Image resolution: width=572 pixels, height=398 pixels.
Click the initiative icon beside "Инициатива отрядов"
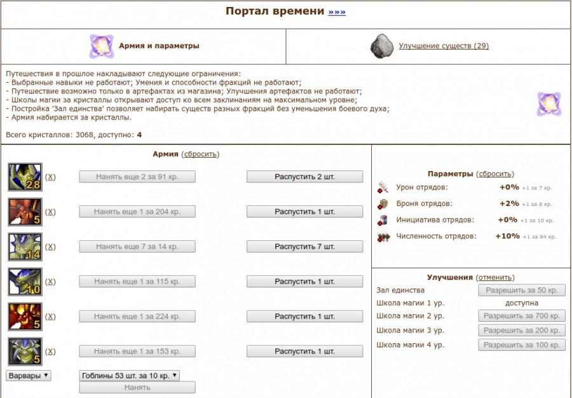(383, 220)
